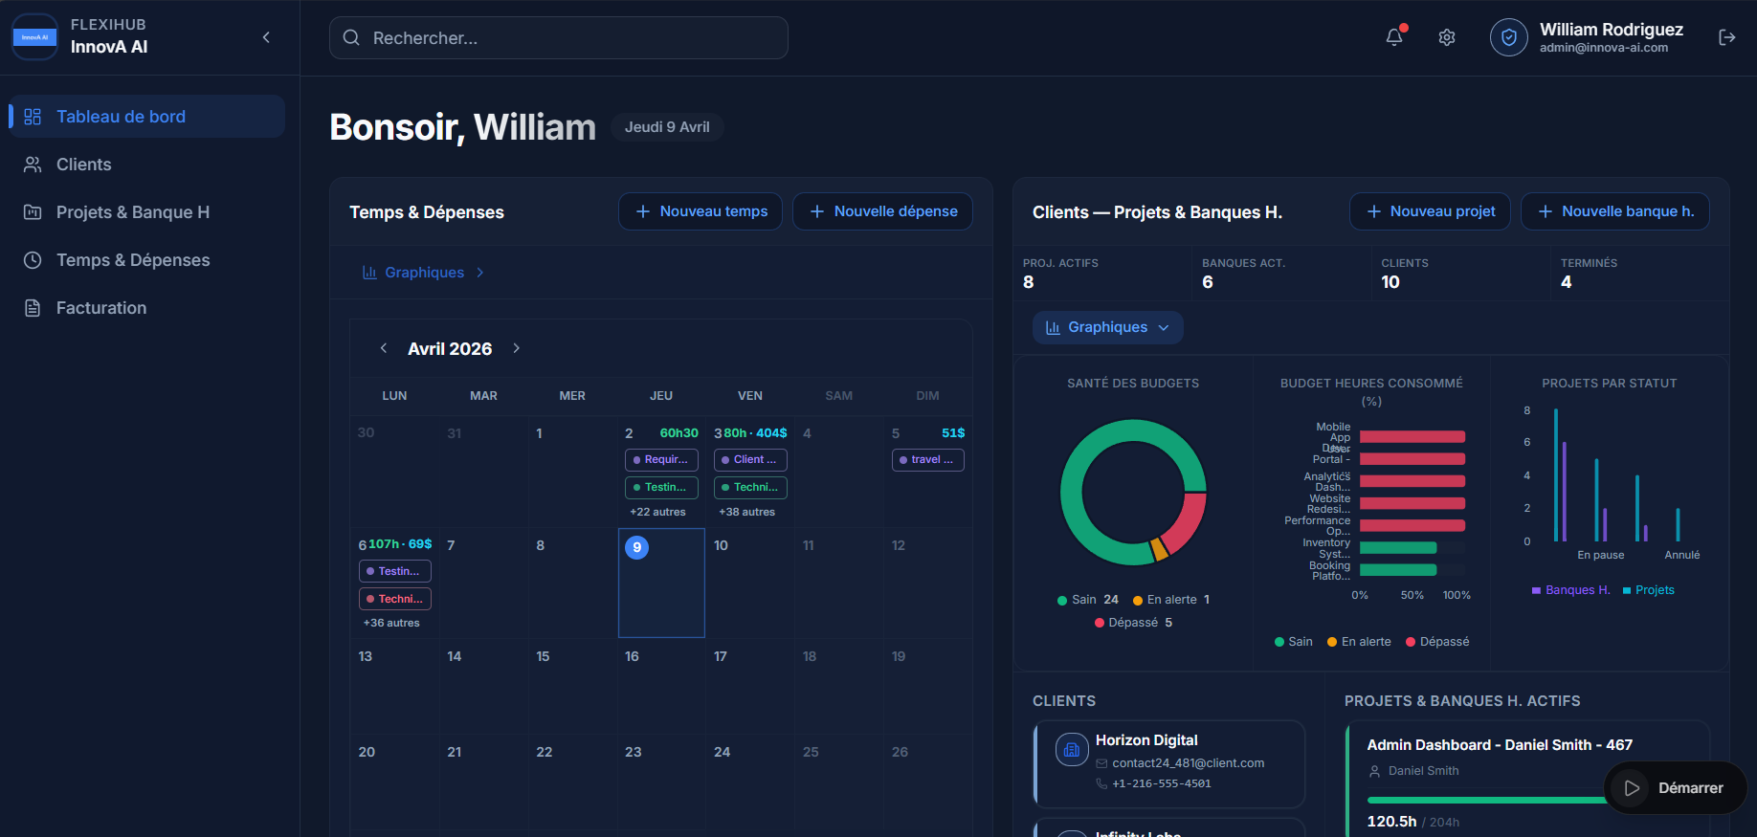This screenshot has width=1757, height=837.
Task: Toggle the Projets legend in status chart
Action: pyautogui.click(x=1649, y=590)
